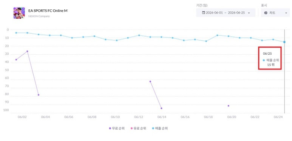Click the free rank point near rank 95

click(161, 108)
